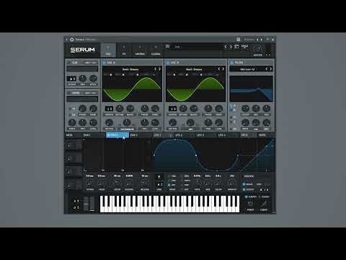Screen dimensions: 346x260
Task: Select next wavetable for OSC A
Action: pos(159,69)
